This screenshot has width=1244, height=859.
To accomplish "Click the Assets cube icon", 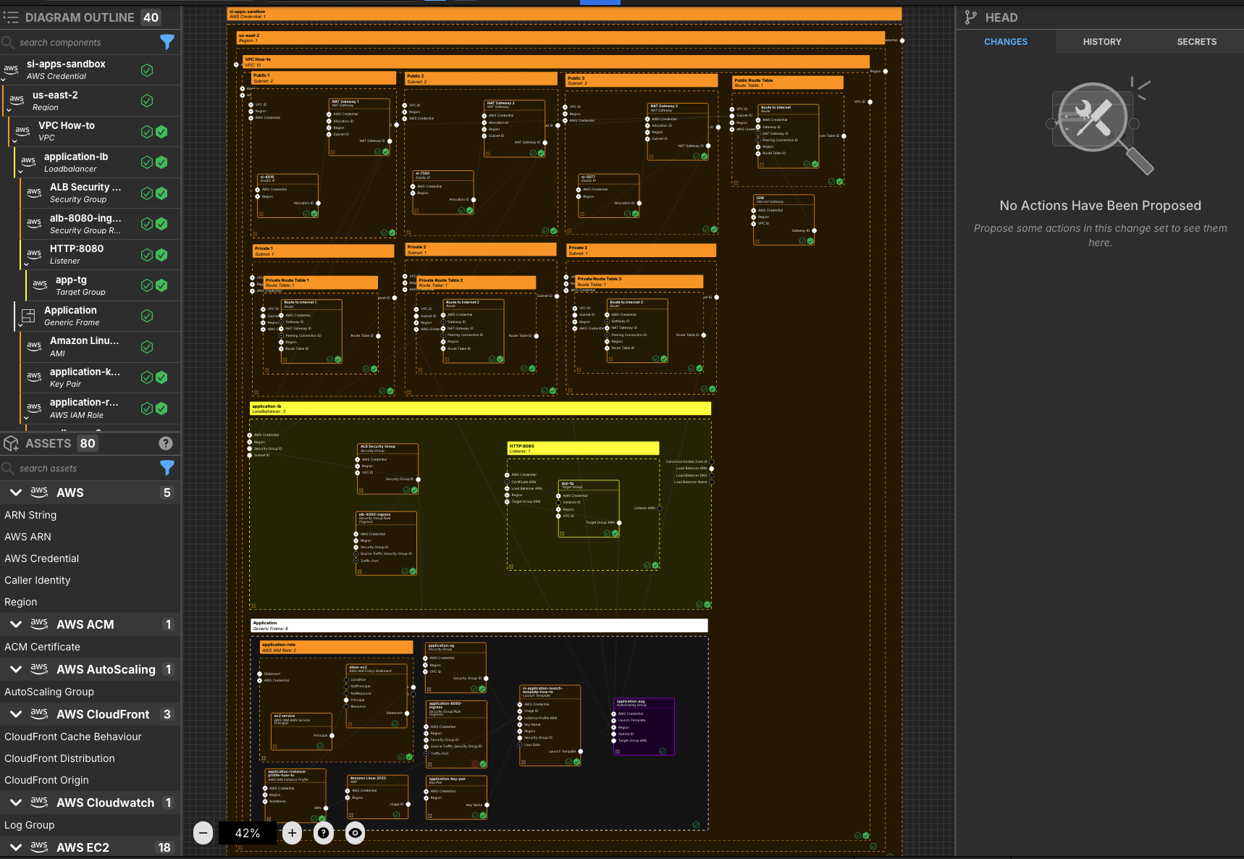I will [x=11, y=443].
